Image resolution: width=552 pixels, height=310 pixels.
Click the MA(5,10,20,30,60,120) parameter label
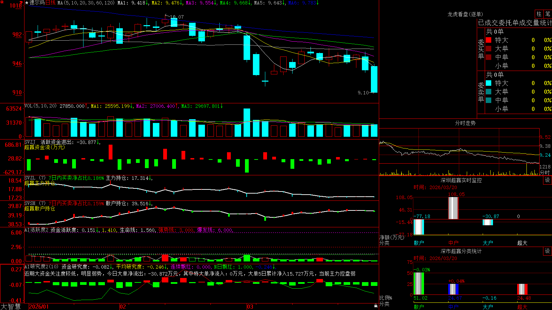[x=86, y=3]
